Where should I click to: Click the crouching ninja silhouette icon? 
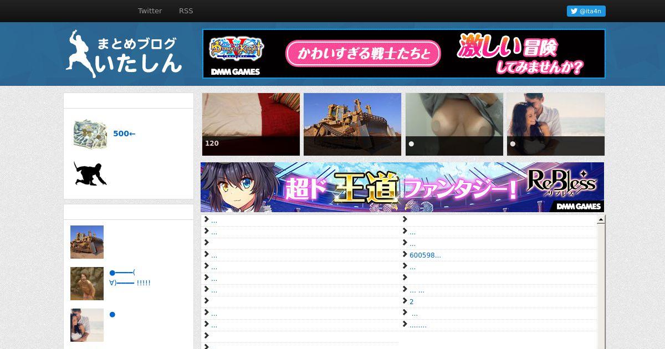pos(90,173)
